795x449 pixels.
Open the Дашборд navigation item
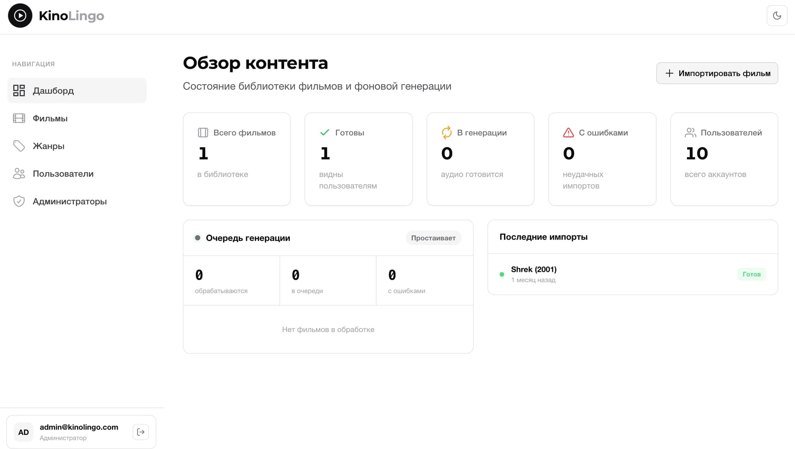click(77, 90)
